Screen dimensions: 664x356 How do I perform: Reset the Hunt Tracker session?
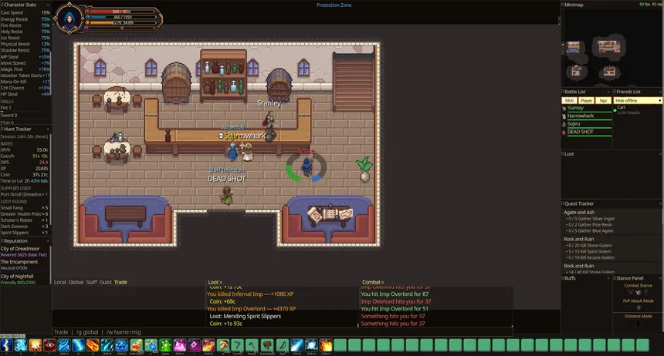point(41,136)
